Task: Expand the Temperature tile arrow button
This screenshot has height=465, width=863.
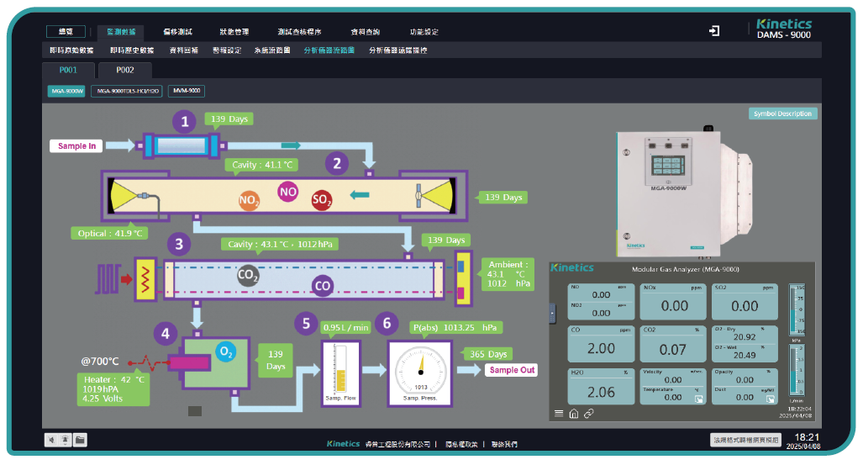Action: coord(699,399)
